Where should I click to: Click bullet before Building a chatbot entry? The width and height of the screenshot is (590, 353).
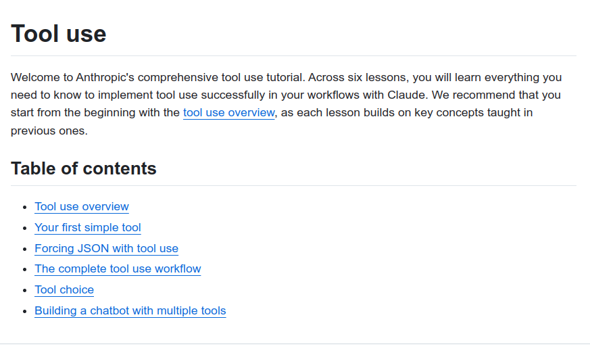pyautogui.click(x=25, y=311)
